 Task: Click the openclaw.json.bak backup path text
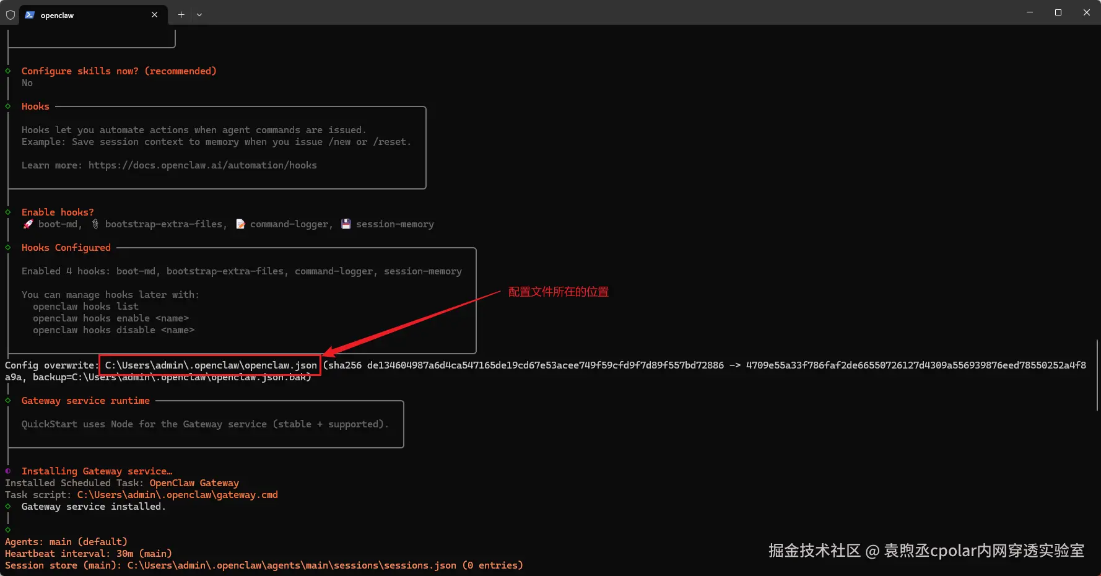coord(188,377)
